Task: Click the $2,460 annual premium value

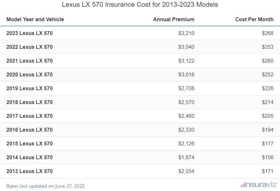Action: (x=186, y=116)
